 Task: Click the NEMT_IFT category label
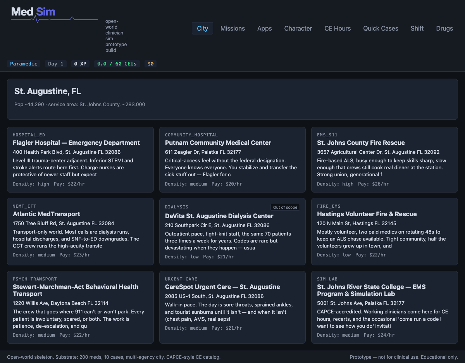24,206
